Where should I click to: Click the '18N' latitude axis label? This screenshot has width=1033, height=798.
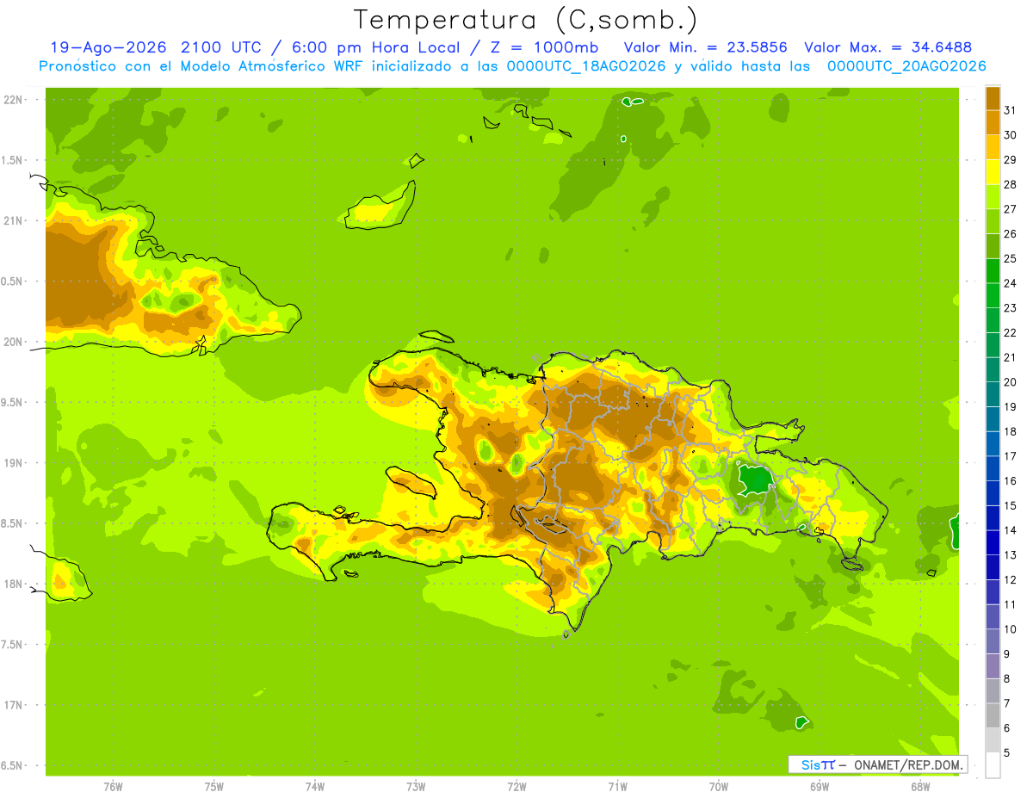(x=11, y=585)
